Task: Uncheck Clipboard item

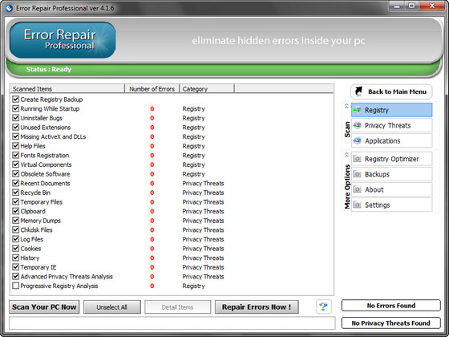Action: point(16,211)
